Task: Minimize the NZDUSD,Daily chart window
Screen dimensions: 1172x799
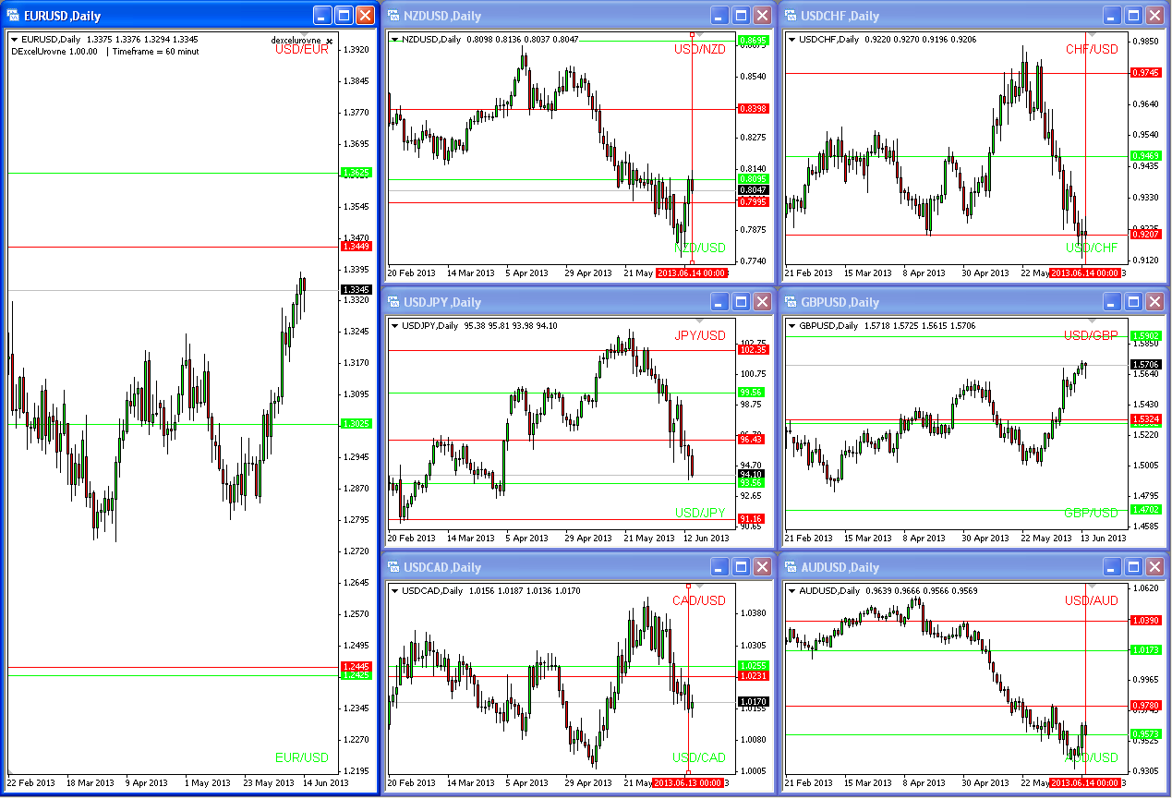Action: click(x=719, y=16)
